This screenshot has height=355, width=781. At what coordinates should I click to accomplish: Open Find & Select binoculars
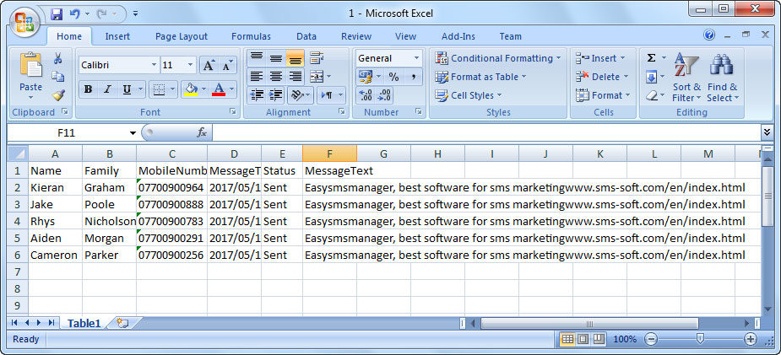722,77
